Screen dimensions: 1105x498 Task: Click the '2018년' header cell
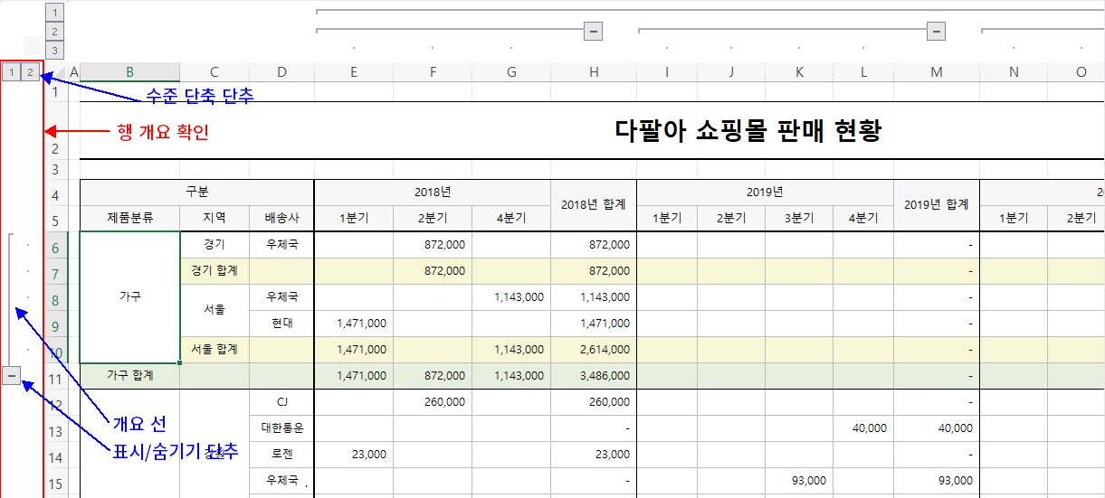433,193
